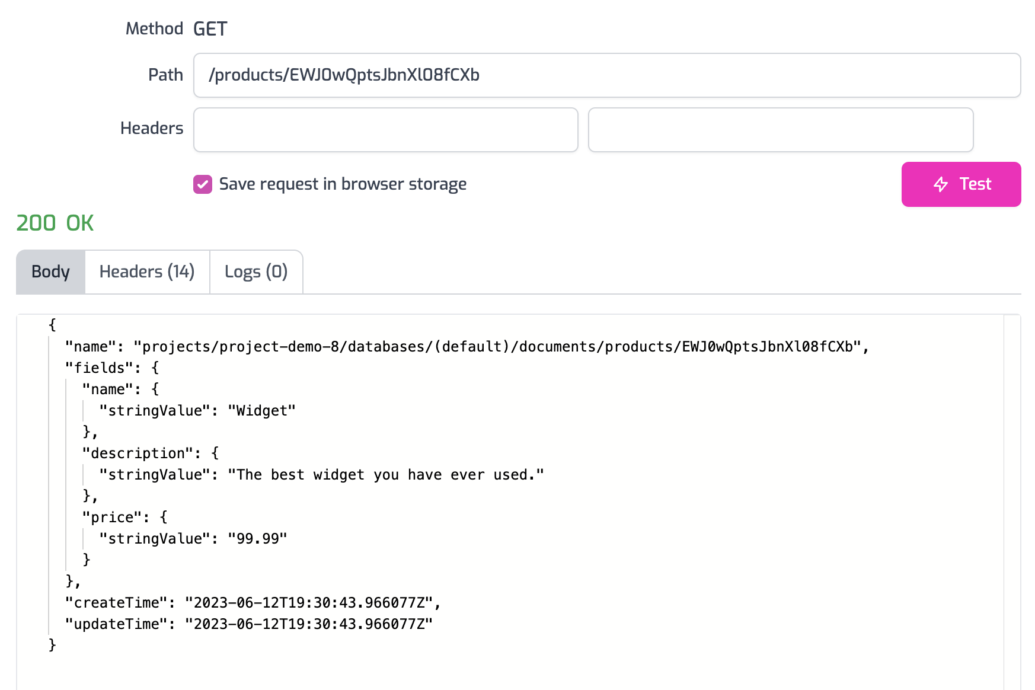Click the "fields" key in response
1035x690 pixels.
tap(98, 368)
